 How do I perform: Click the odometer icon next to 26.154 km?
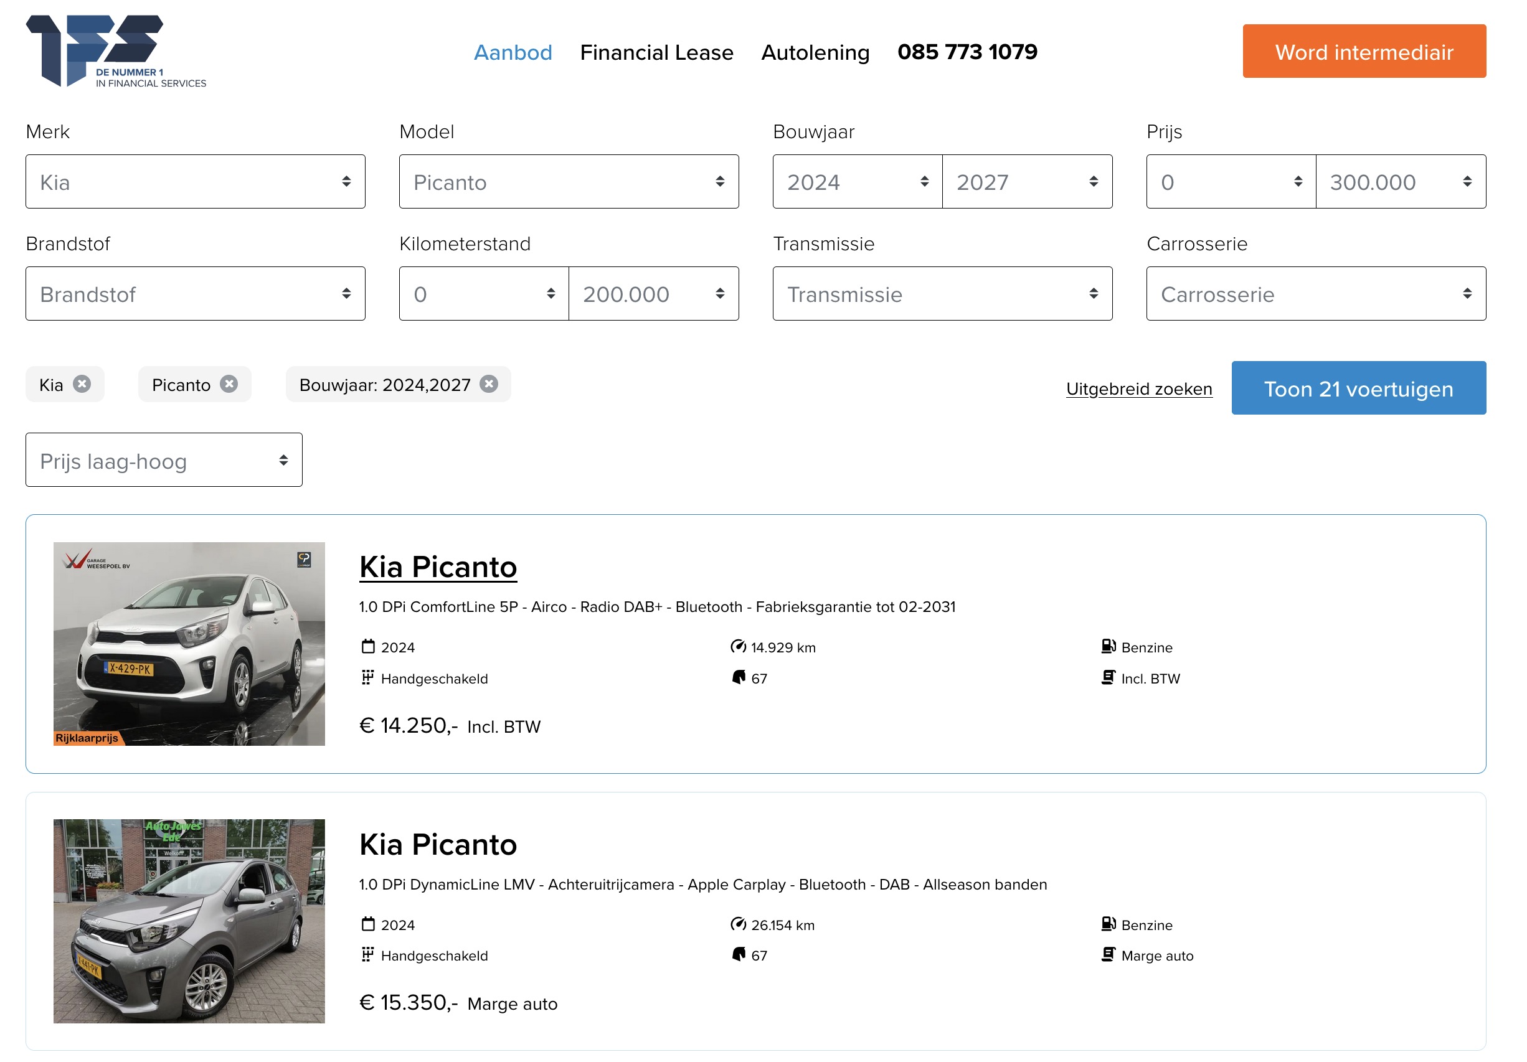coord(739,925)
